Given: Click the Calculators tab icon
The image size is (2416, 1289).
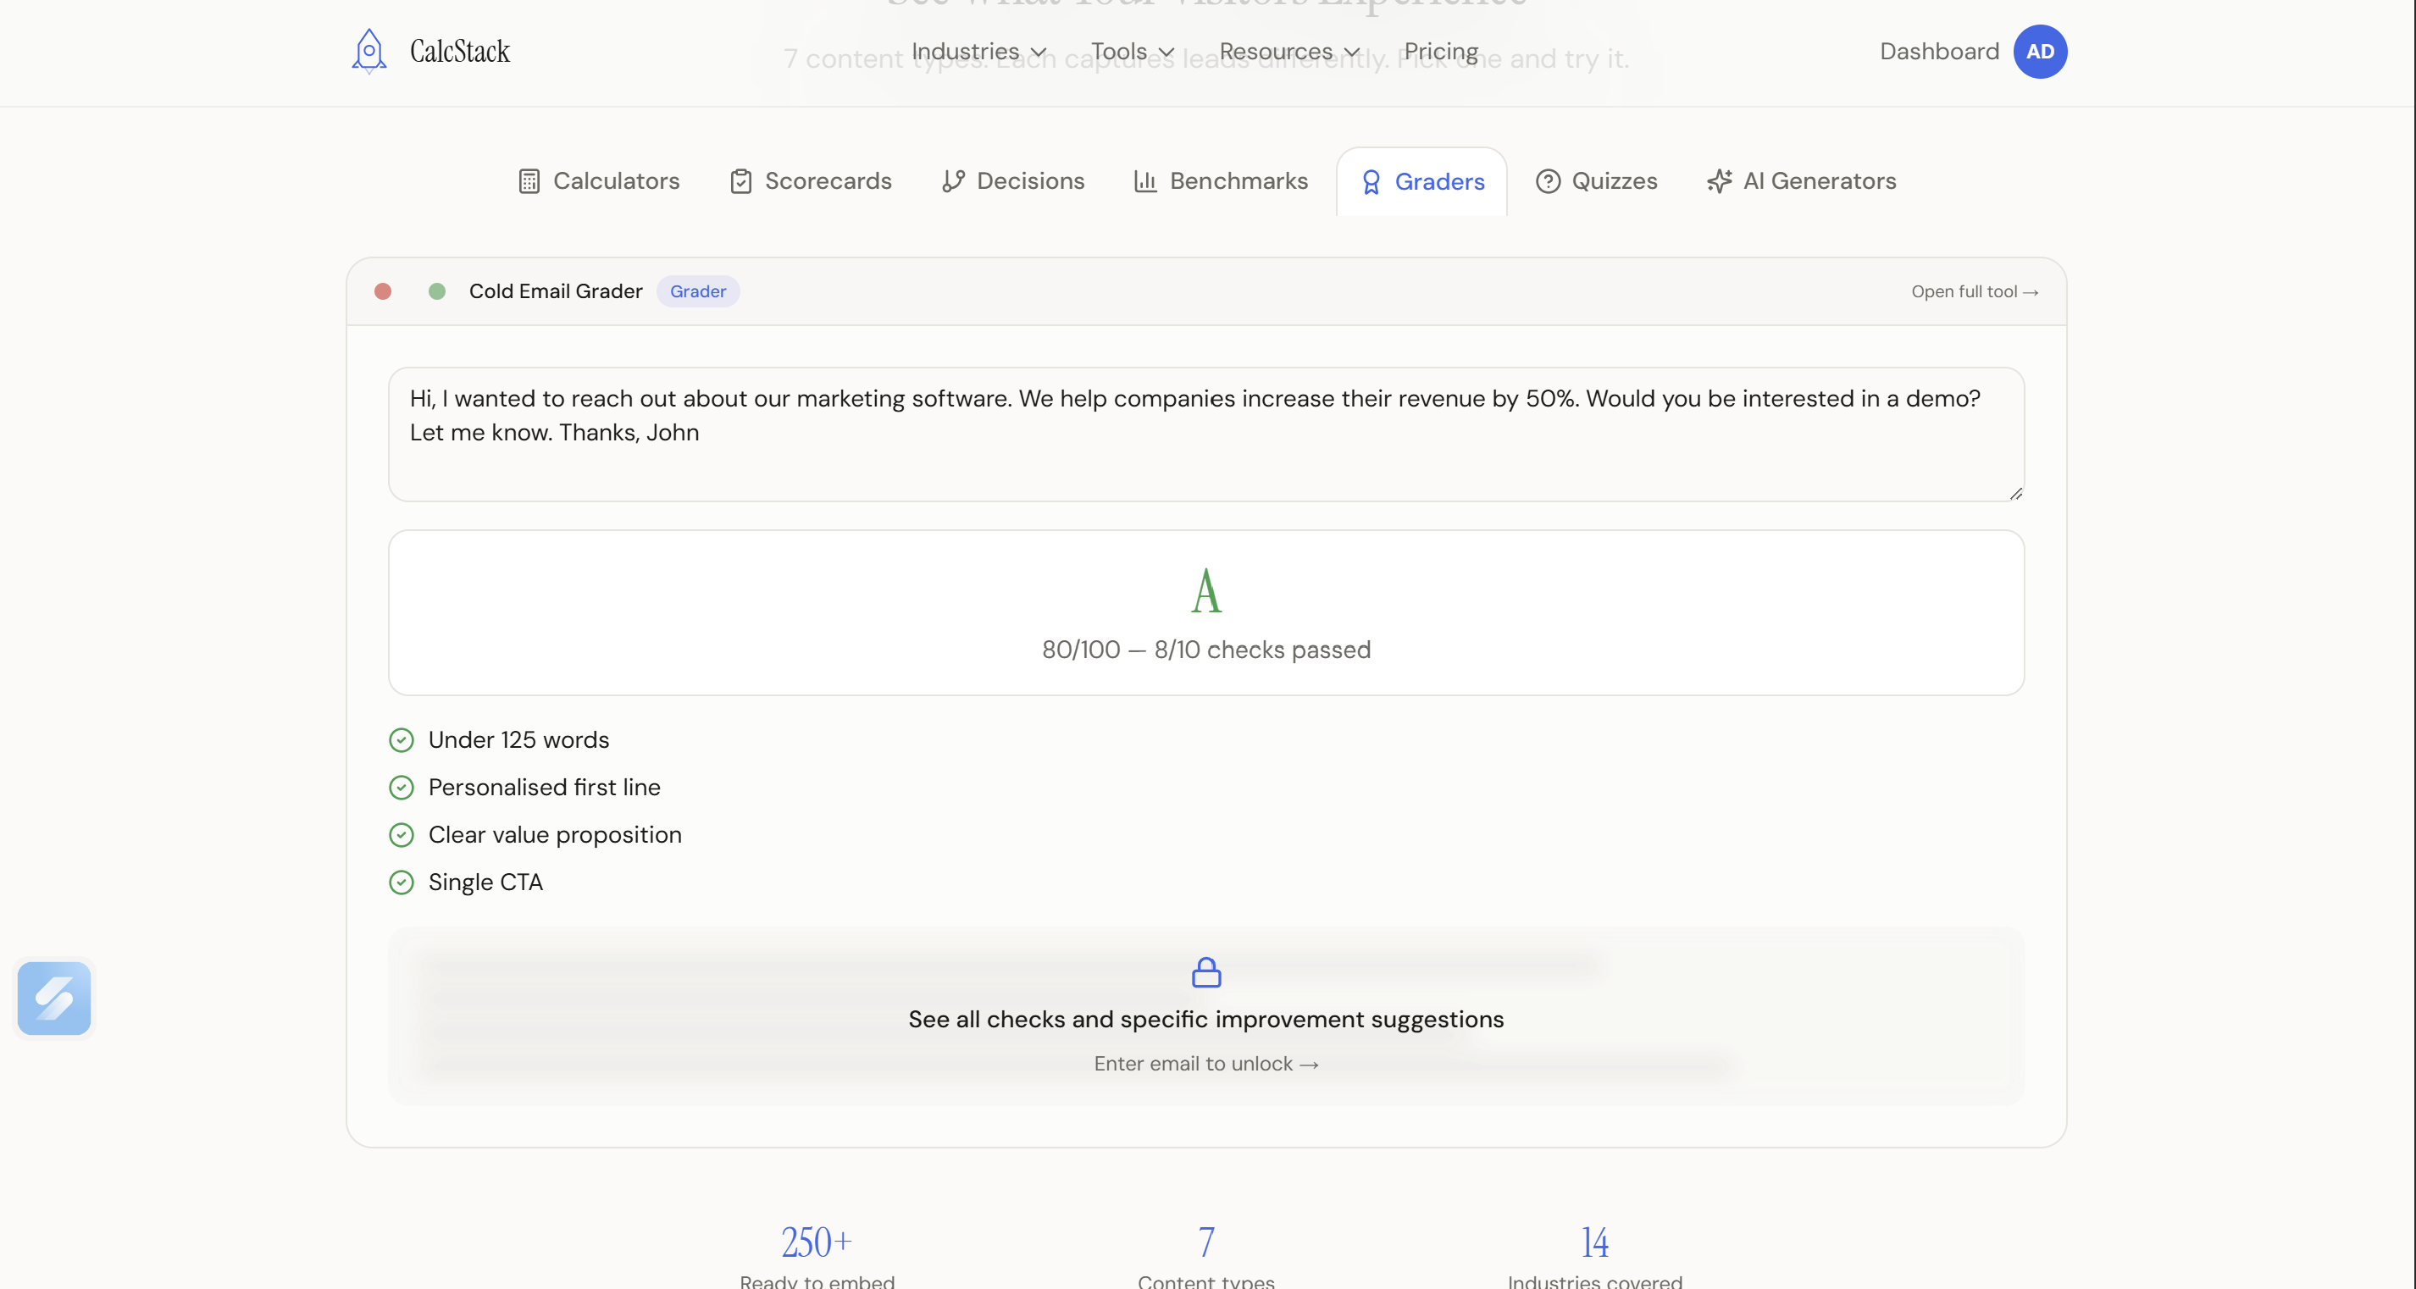Looking at the screenshot, I should click(529, 181).
